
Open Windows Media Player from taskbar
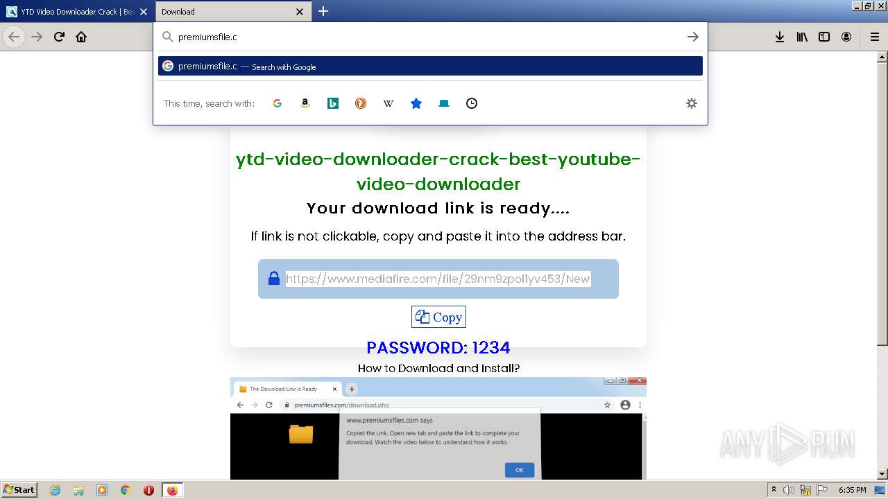102,490
